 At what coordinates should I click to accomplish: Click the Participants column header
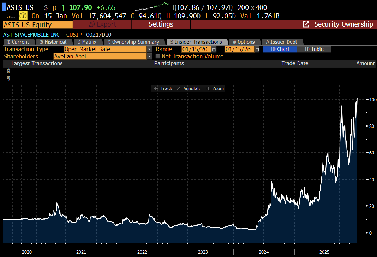click(x=169, y=63)
